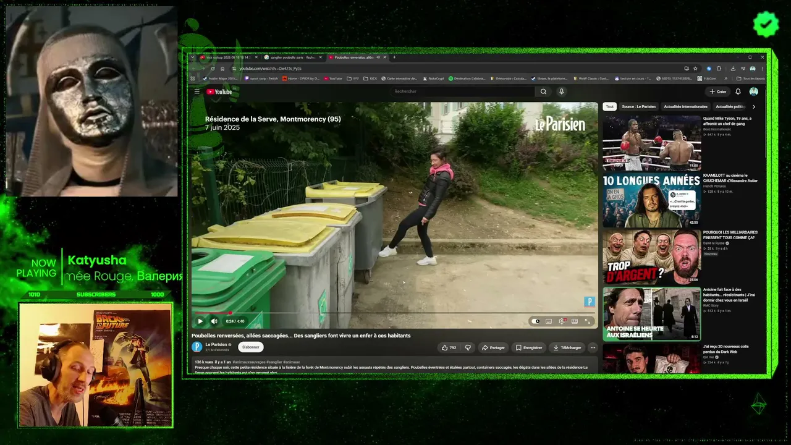
Task: Show more filter chips with the right chevron
Action: tap(753, 106)
